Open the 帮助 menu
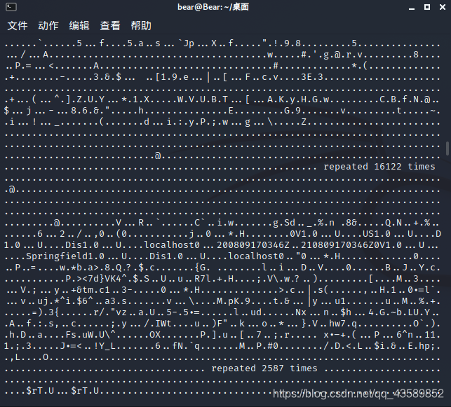The width and height of the screenshot is (451, 407). click(x=141, y=26)
